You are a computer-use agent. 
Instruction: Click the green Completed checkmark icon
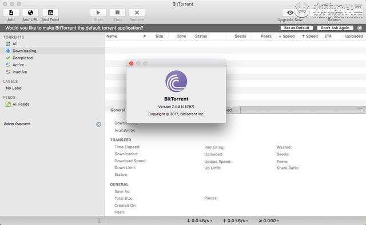[8, 58]
